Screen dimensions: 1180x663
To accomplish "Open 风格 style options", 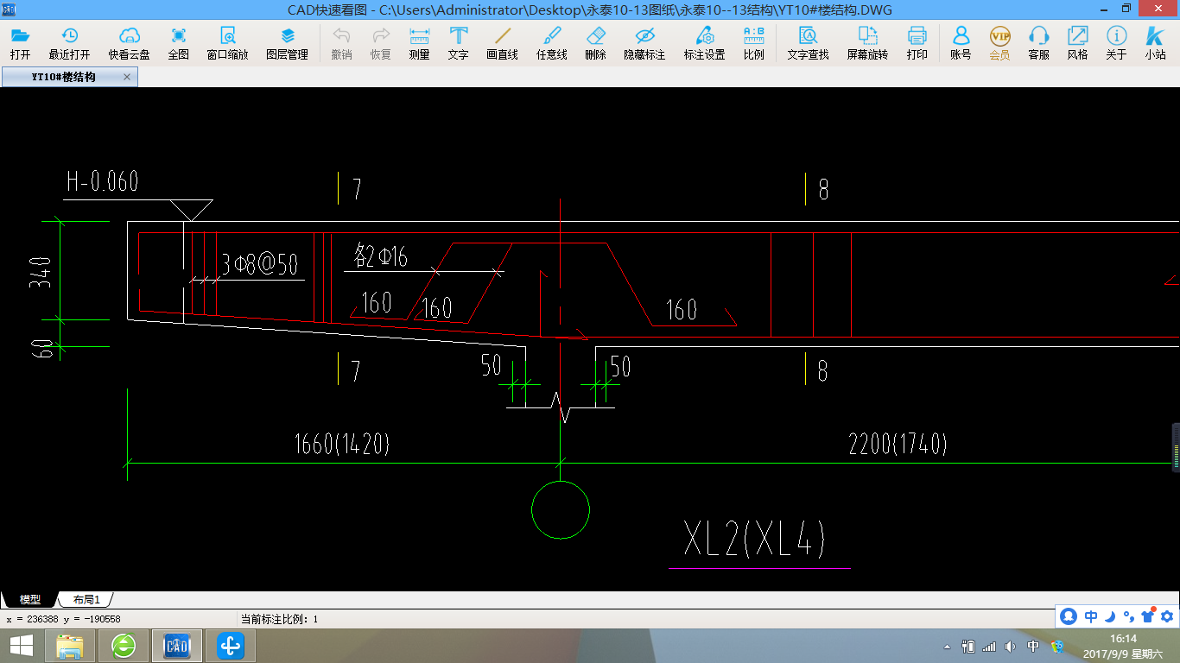I will [1077, 43].
